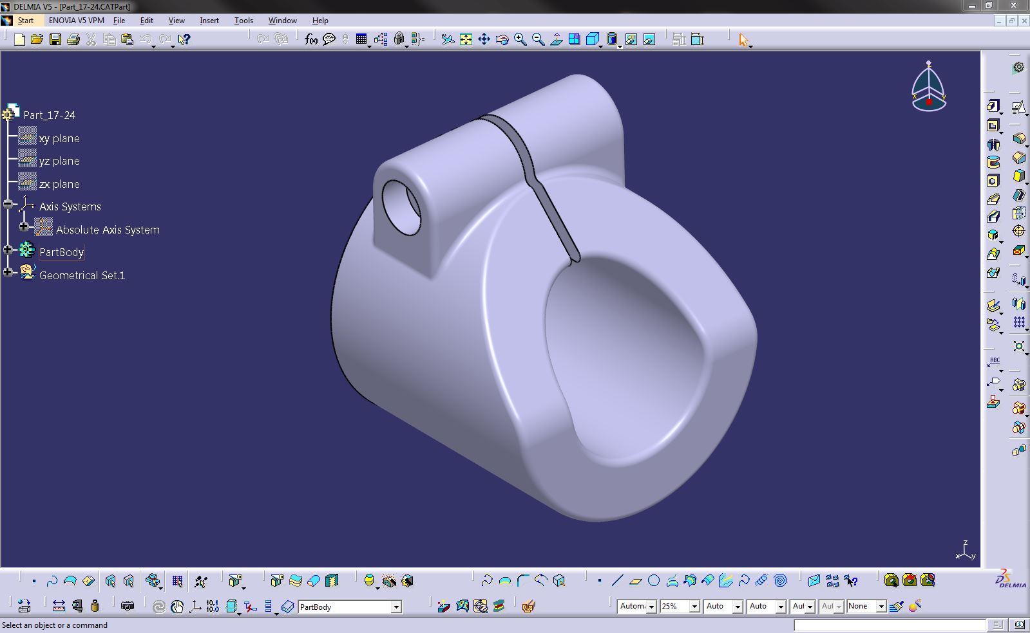
Task: Open the Tools menu
Action: pyautogui.click(x=243, y=21)
